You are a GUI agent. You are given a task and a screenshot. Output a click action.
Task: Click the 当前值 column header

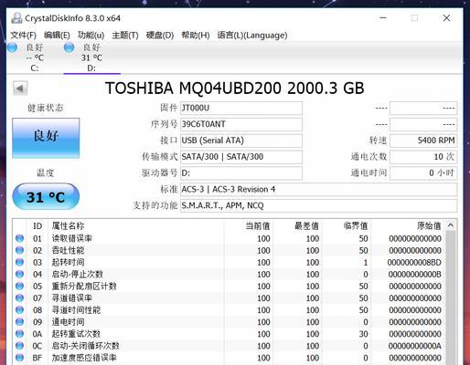coord(249,226)
